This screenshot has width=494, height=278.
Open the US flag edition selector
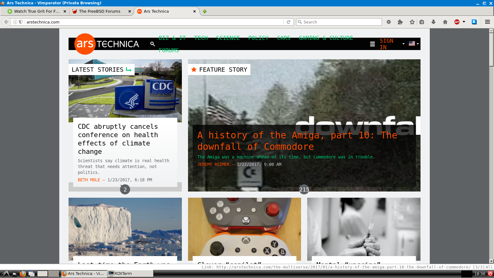413,44
